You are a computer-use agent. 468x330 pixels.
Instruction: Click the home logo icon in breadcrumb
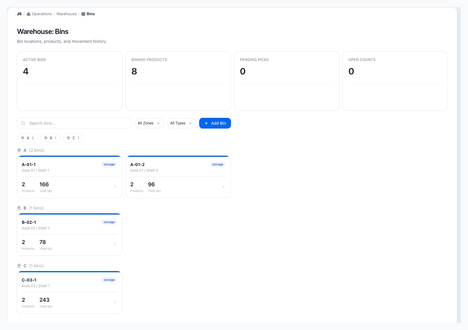19,14
